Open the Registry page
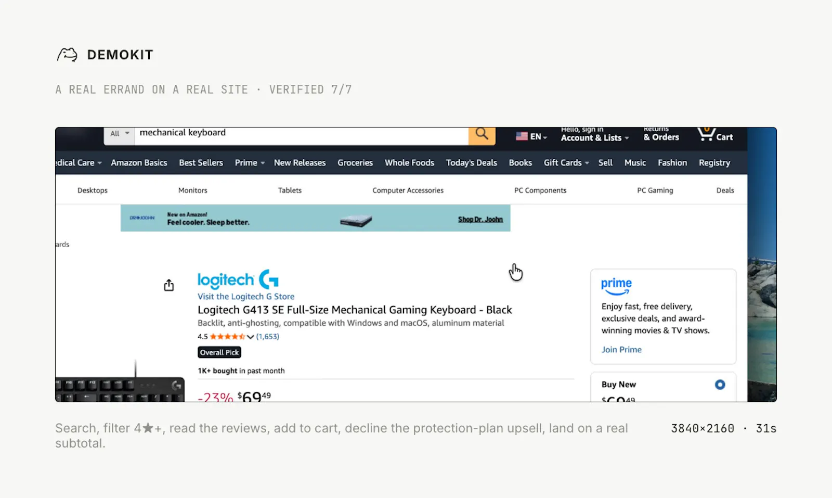Viewport: 832px width, 498px height. coord(714,163)
